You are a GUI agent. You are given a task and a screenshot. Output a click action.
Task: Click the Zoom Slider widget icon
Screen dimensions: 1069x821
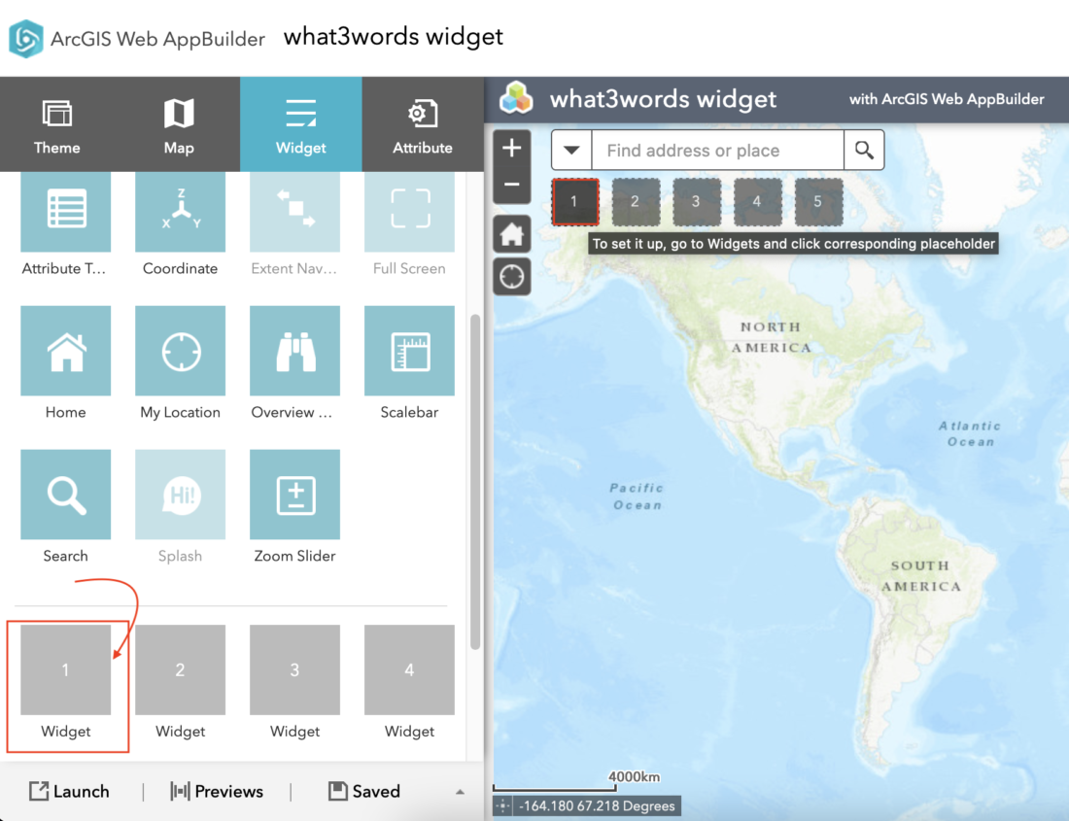coord(294,495)
